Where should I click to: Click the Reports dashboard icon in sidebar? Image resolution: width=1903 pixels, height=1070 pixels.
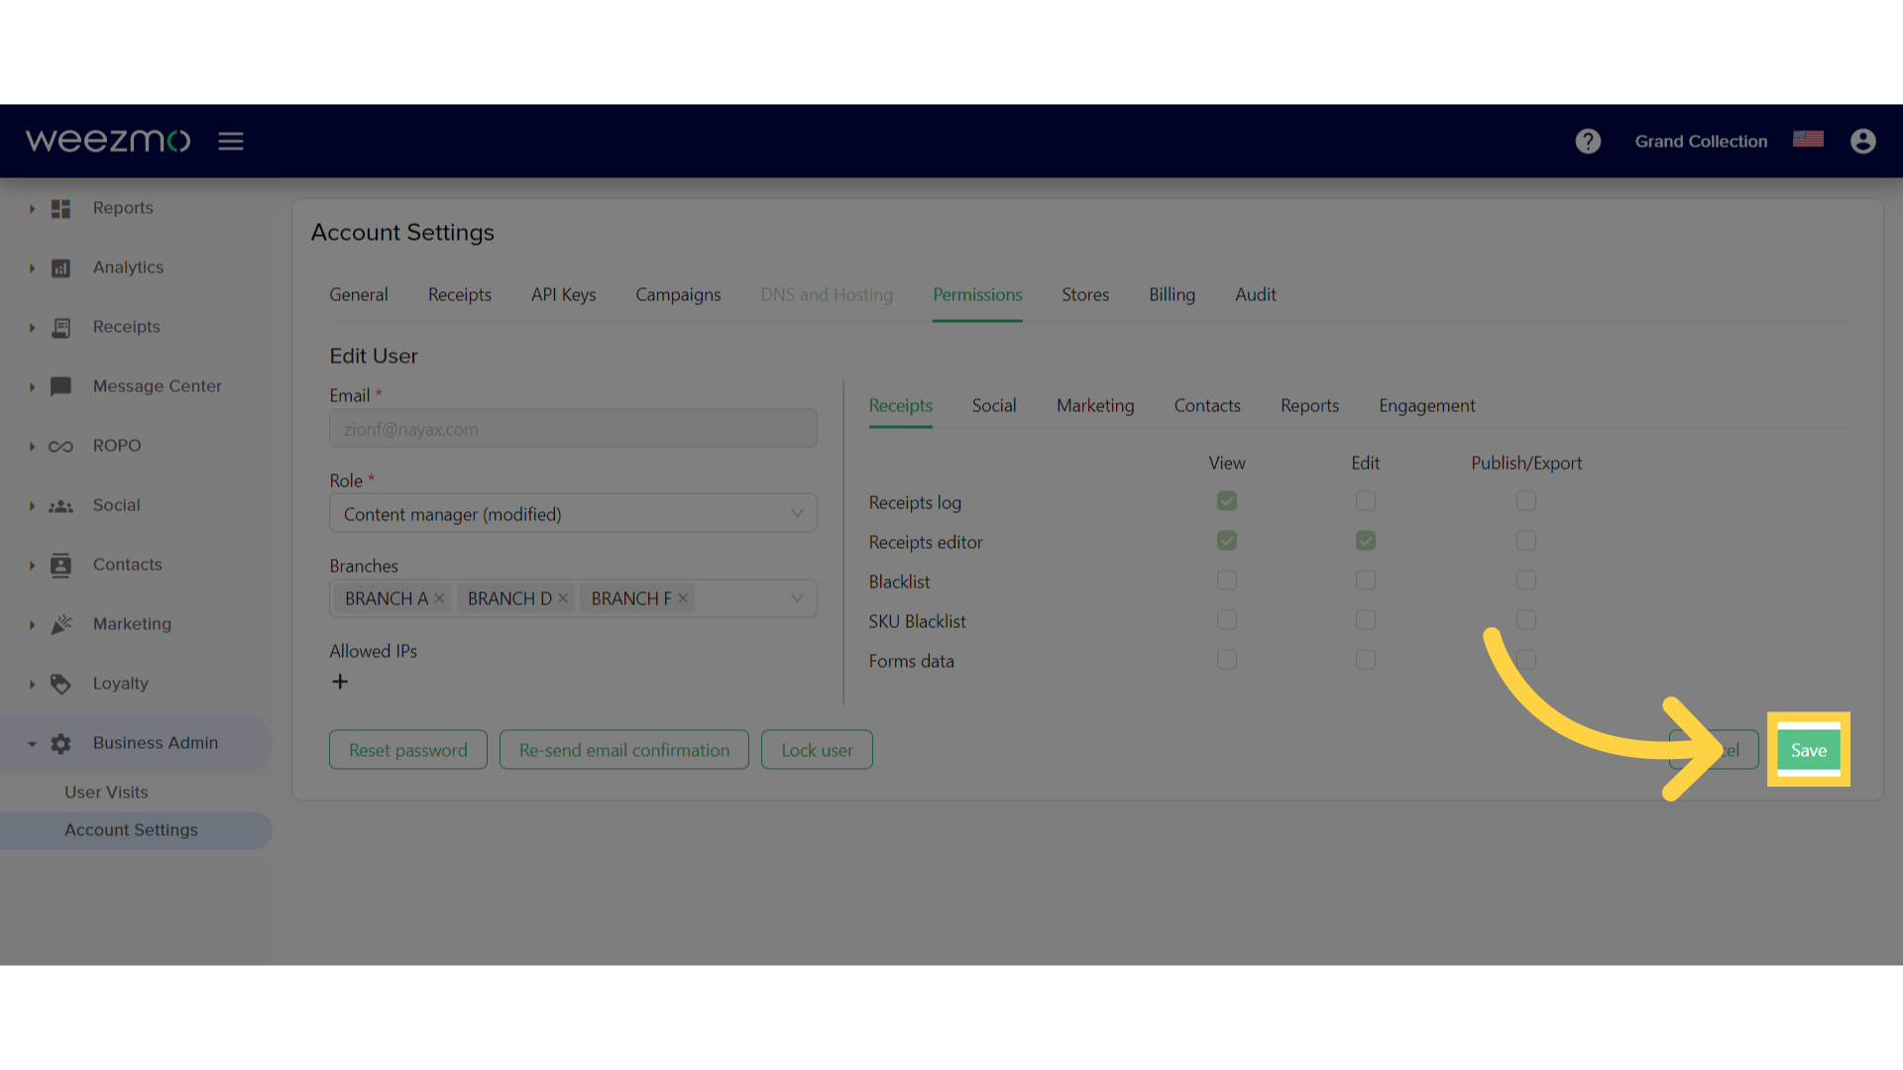[x=60, y=208]
